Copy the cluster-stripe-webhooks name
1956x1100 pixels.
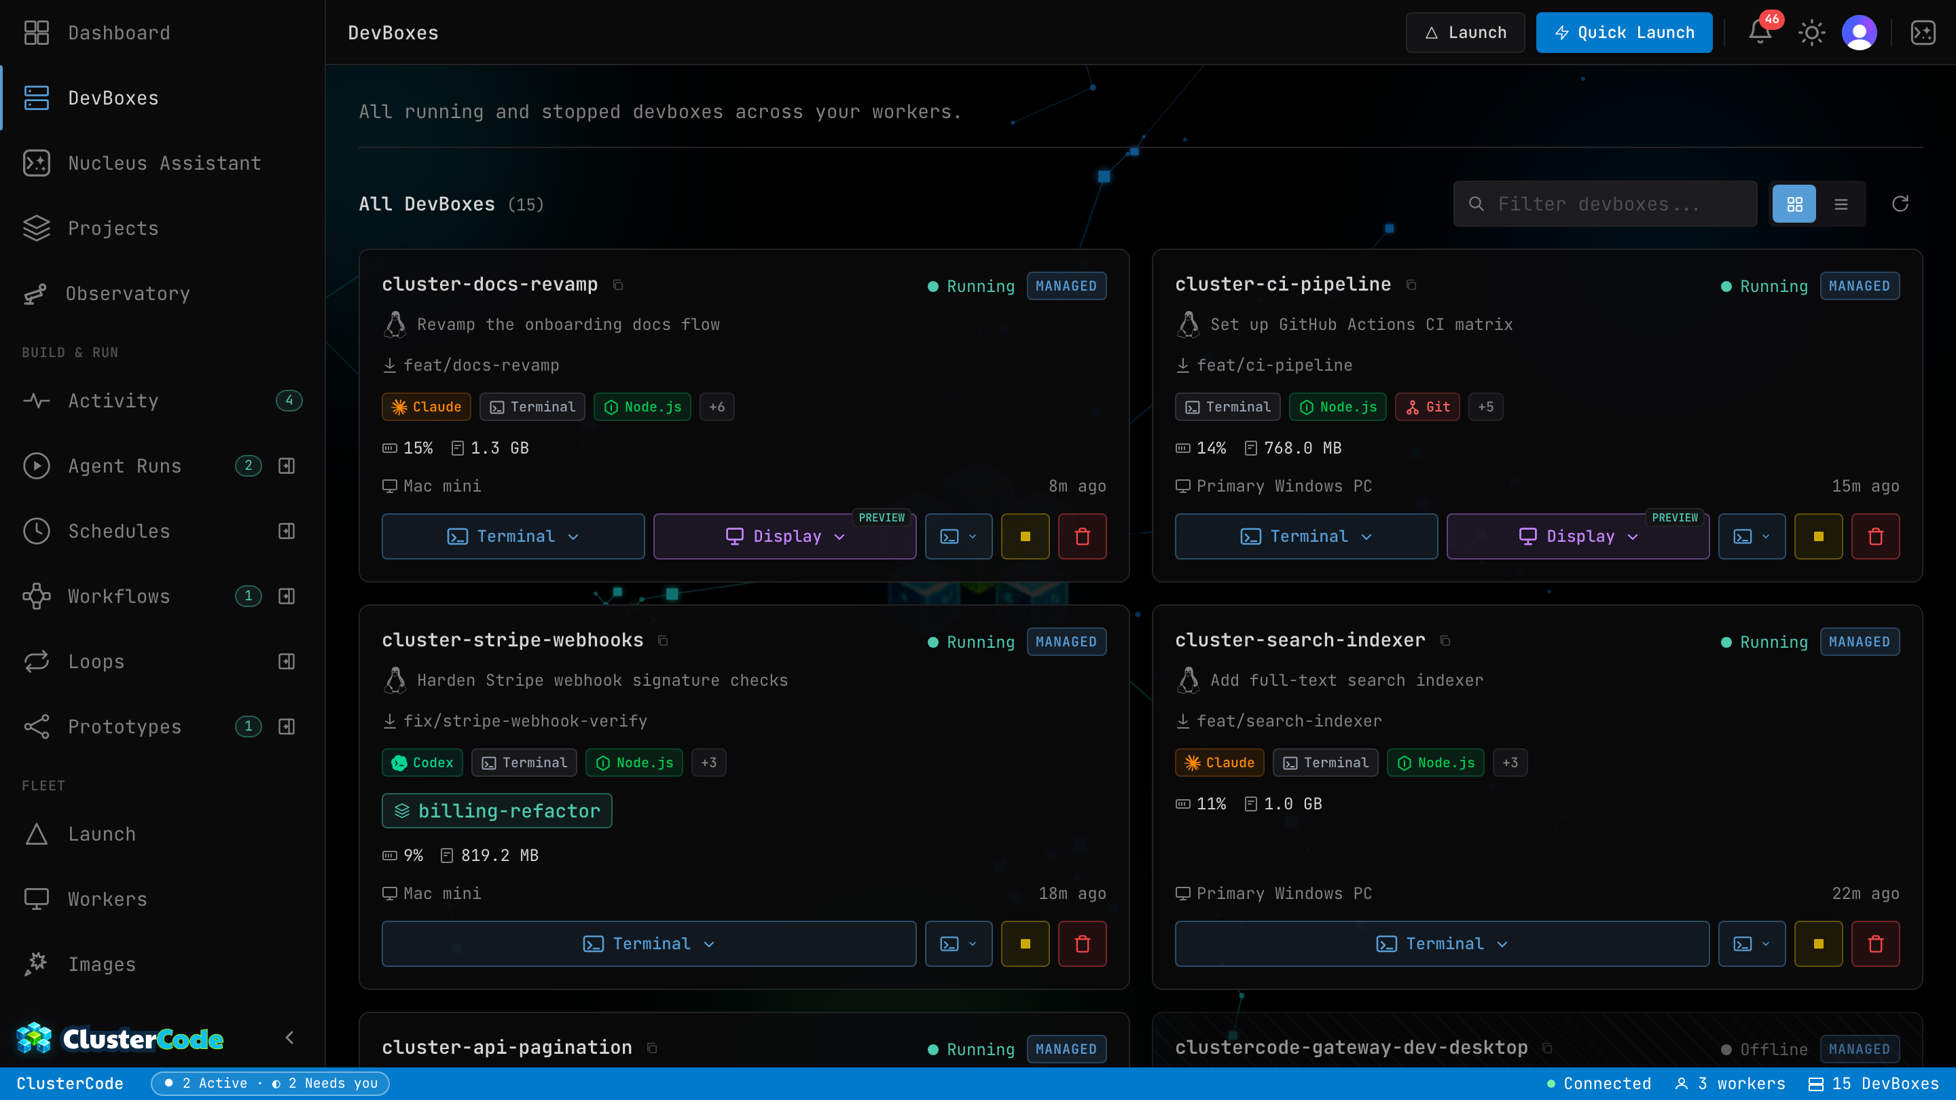[x=663, y=641]
